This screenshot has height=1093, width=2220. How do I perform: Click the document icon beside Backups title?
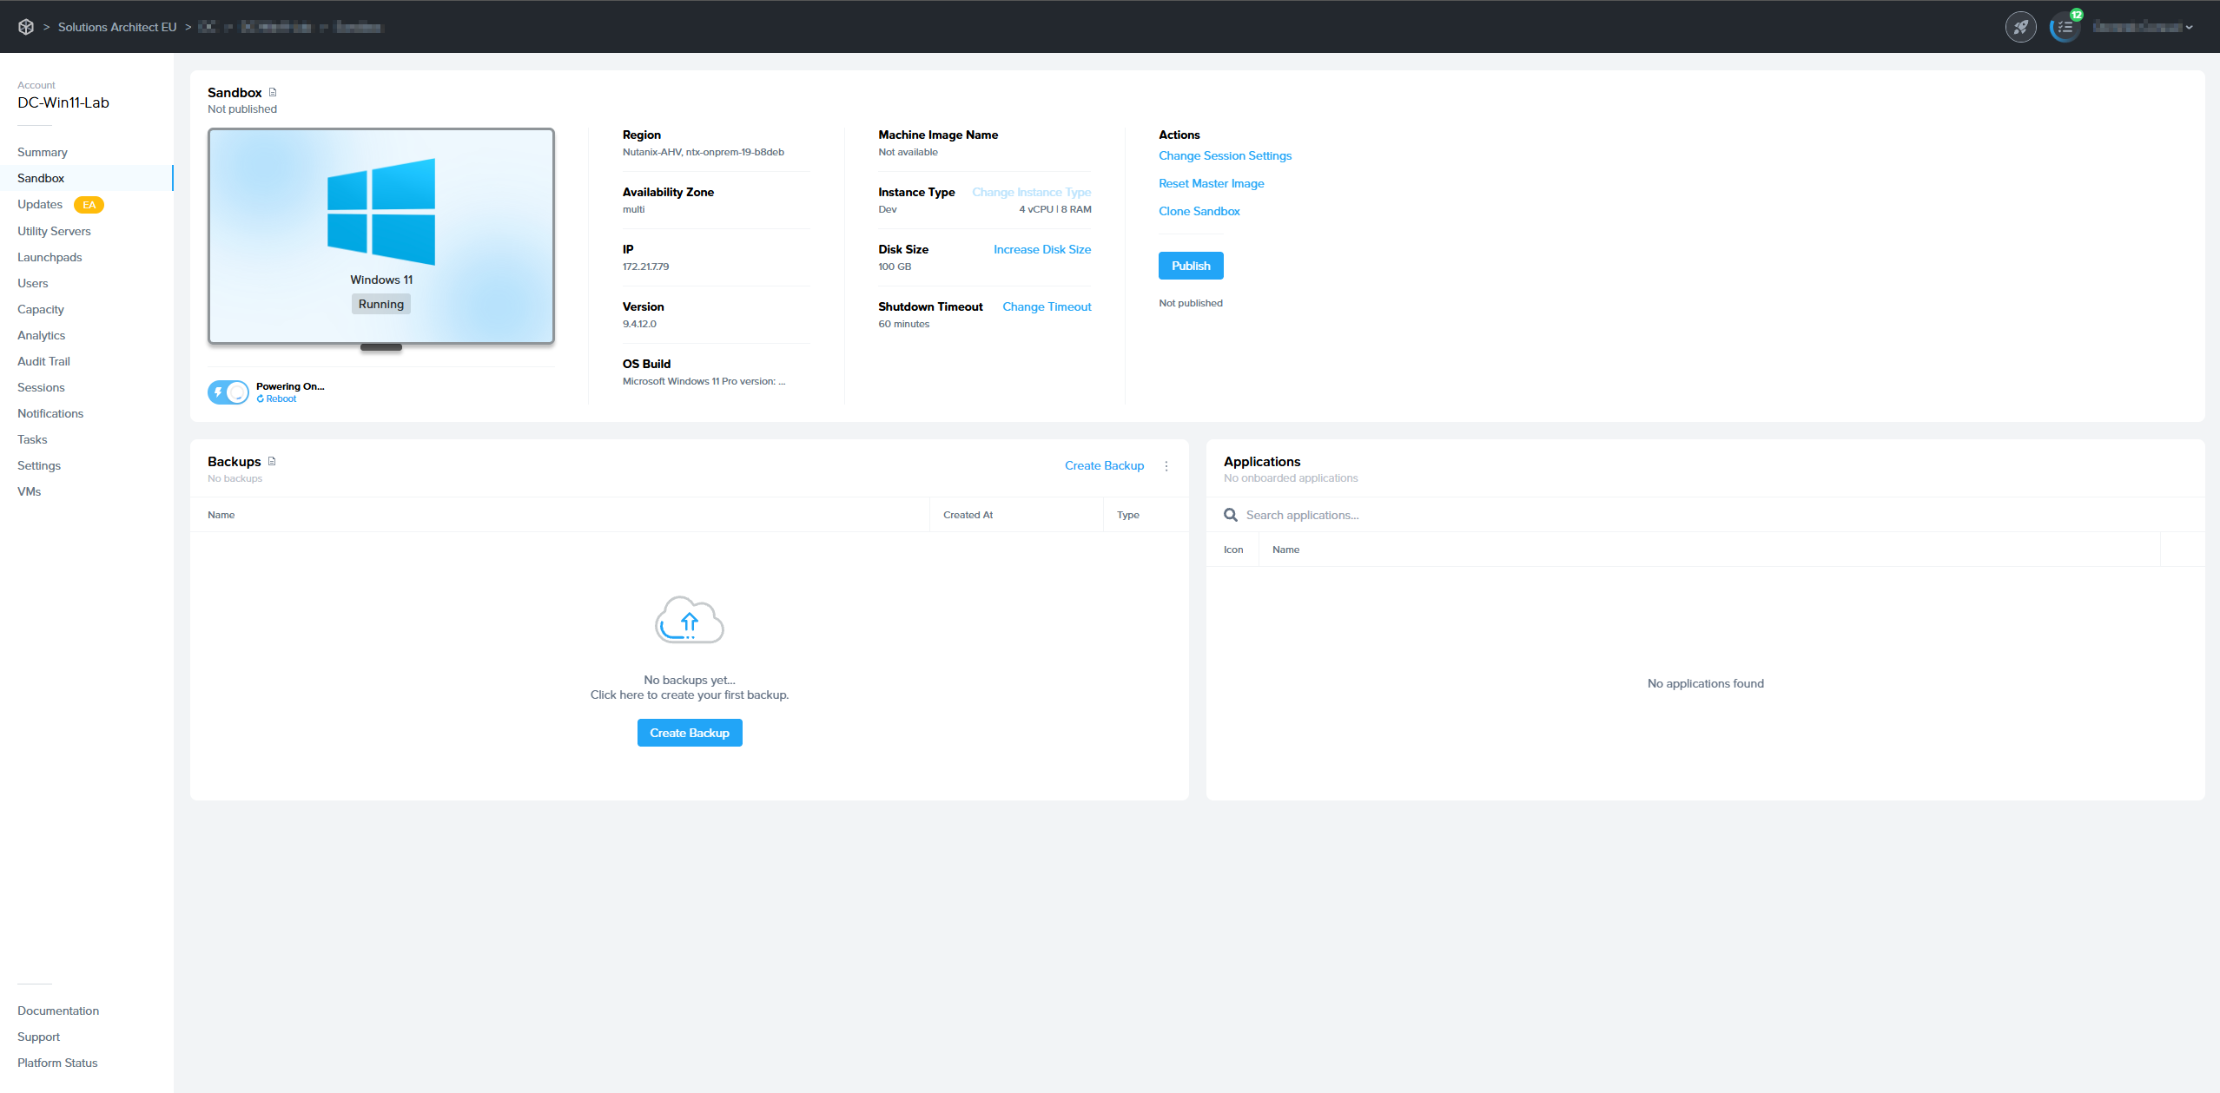(272, 461)
